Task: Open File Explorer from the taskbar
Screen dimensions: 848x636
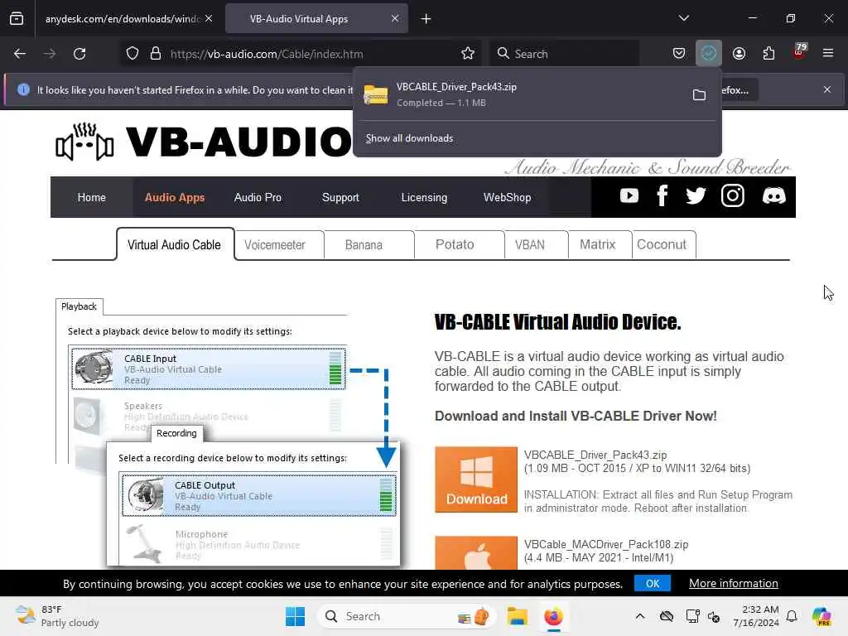Action: pos(517,616)
